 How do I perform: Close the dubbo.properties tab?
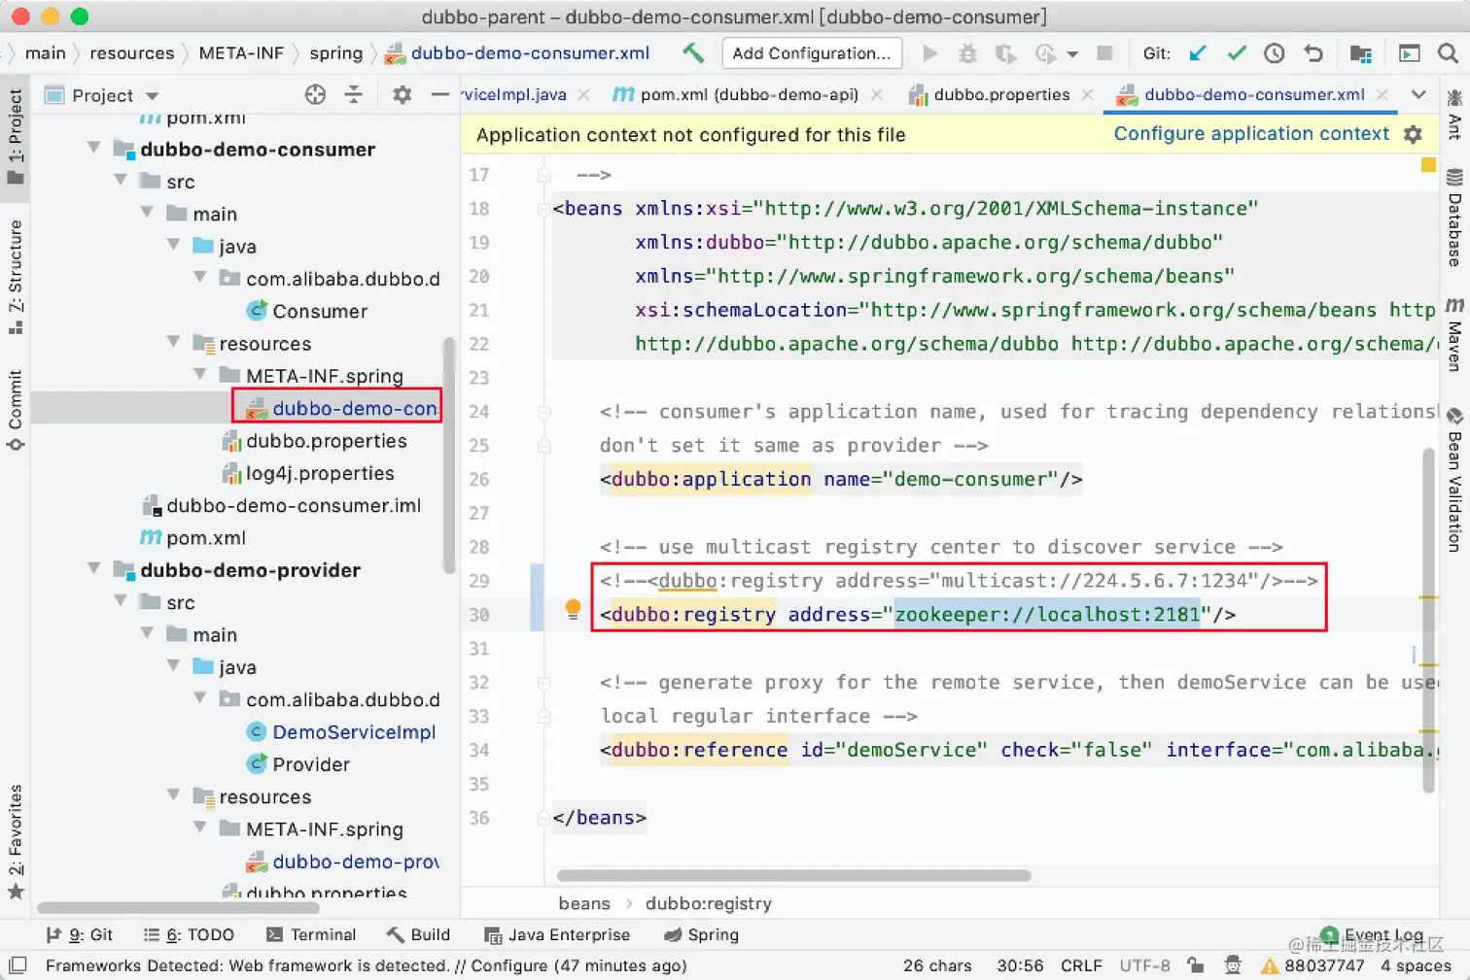(x=1087, y=94)
